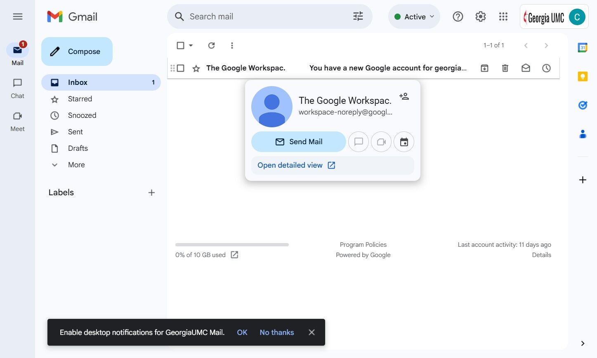Screen dimensions: 597x358
Task: Start video call from contact card
Action: click(x=381, y=142)
